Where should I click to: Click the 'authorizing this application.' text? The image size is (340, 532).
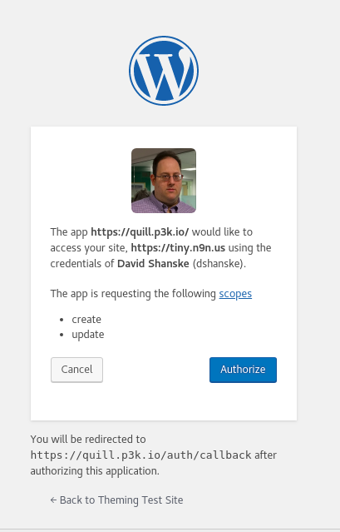pyautogui.click(x=95, y=471)
